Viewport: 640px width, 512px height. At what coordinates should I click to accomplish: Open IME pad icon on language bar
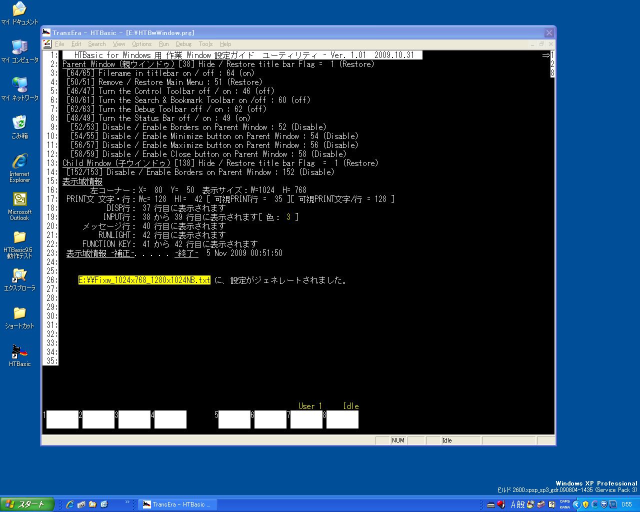[530, 504]
